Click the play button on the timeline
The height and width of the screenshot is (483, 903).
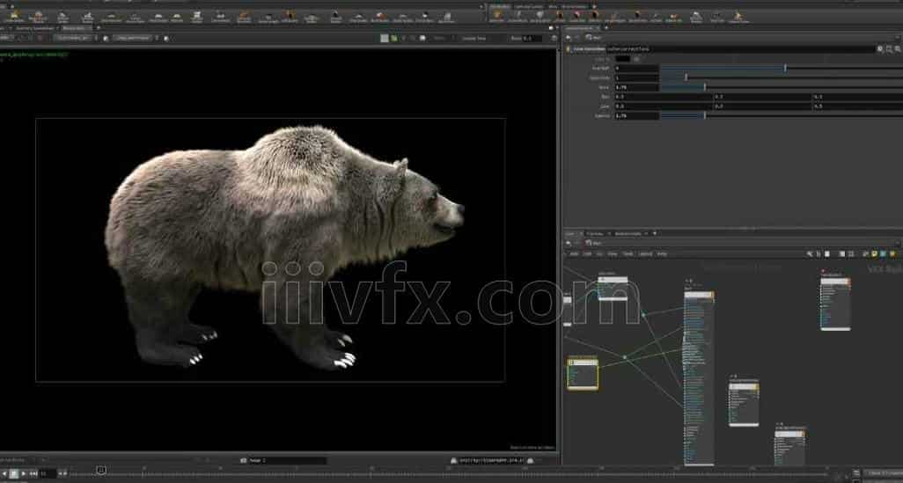[24, 474]
